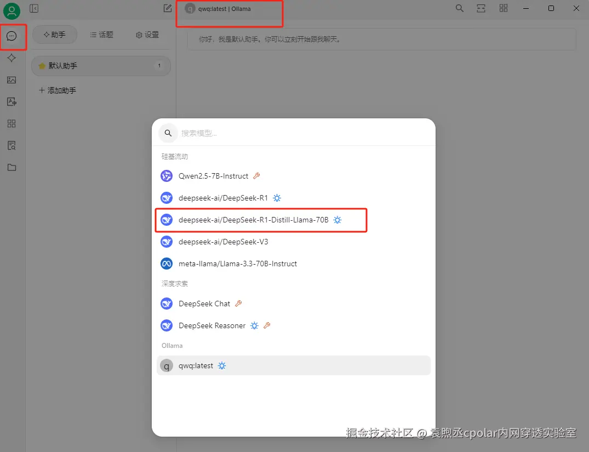The width and height of the screenshot is (589, 452).
Task: Open the mini apps grid sidebar icon
Action: point(12,124)
